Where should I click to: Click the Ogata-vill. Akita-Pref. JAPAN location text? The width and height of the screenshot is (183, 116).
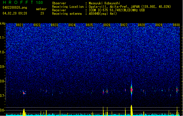coord(130,7)
